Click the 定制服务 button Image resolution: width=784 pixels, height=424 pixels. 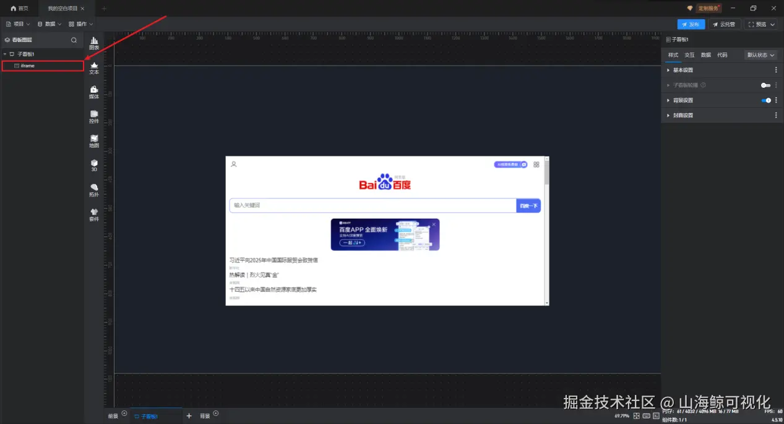click(x=709, y=8)
